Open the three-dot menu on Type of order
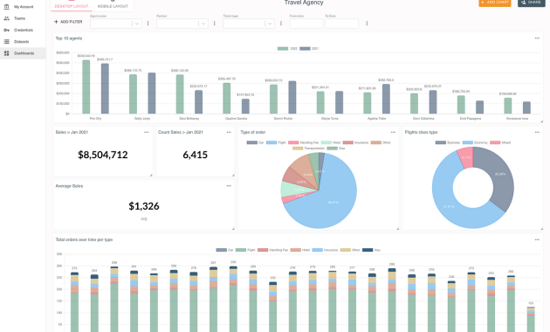This screenshot has width=550, height=332. tap(393, 132)
